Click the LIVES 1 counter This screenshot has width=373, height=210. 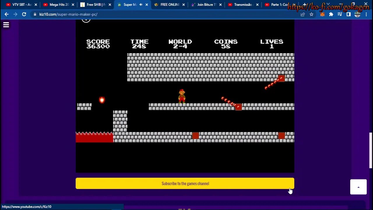(272, 44)
